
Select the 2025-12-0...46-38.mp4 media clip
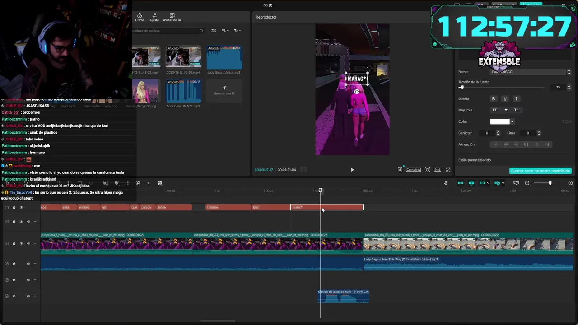pyautogui.click(x=183, y=57)
